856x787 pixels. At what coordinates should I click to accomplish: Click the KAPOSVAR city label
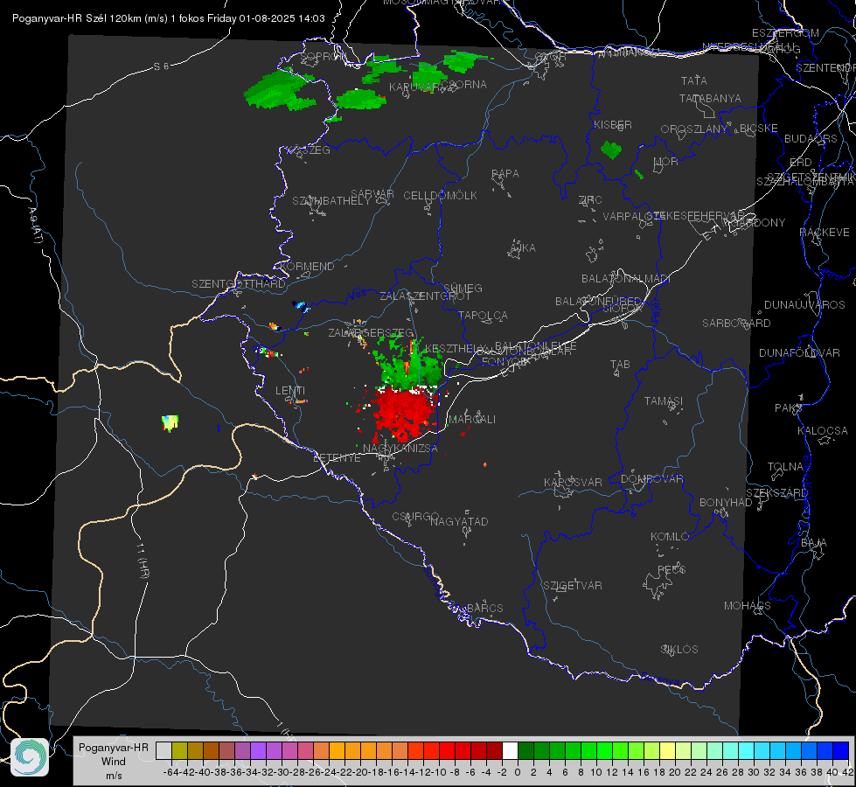click(573, 482)
